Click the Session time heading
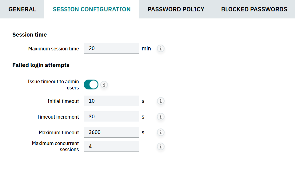The image size is (295, 177). pyautogui.click(x=30, y=35)
